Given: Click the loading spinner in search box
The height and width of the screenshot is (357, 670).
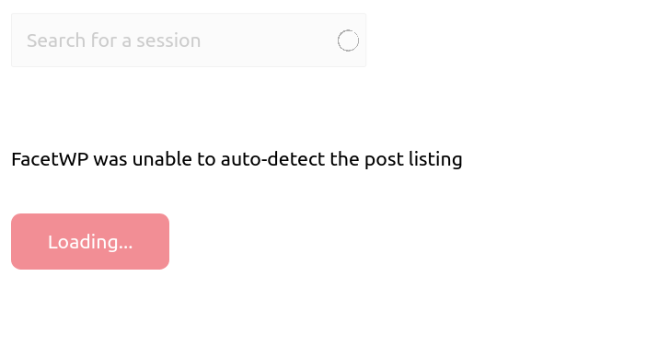Looking at the screenshot, I should click(x=348, y=40).
